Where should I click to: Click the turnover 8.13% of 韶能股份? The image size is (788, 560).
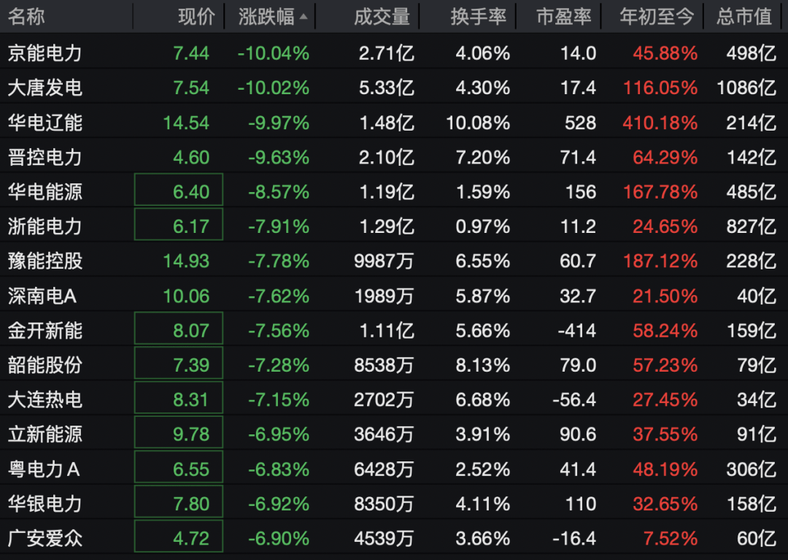(483, 366)
